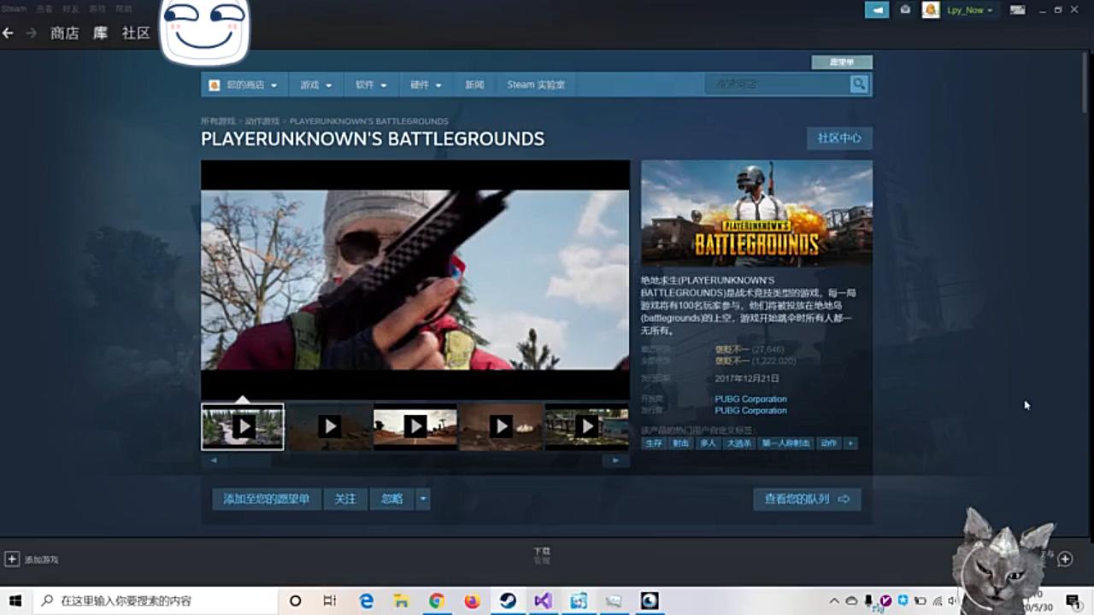Open Visual Studio from taskbar

(x=543, y=601)
